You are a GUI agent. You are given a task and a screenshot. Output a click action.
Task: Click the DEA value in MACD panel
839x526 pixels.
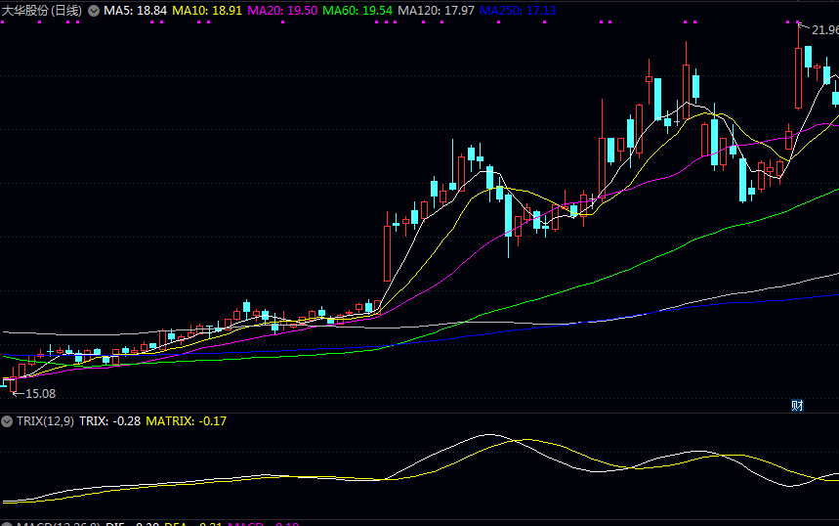point(195,525)
